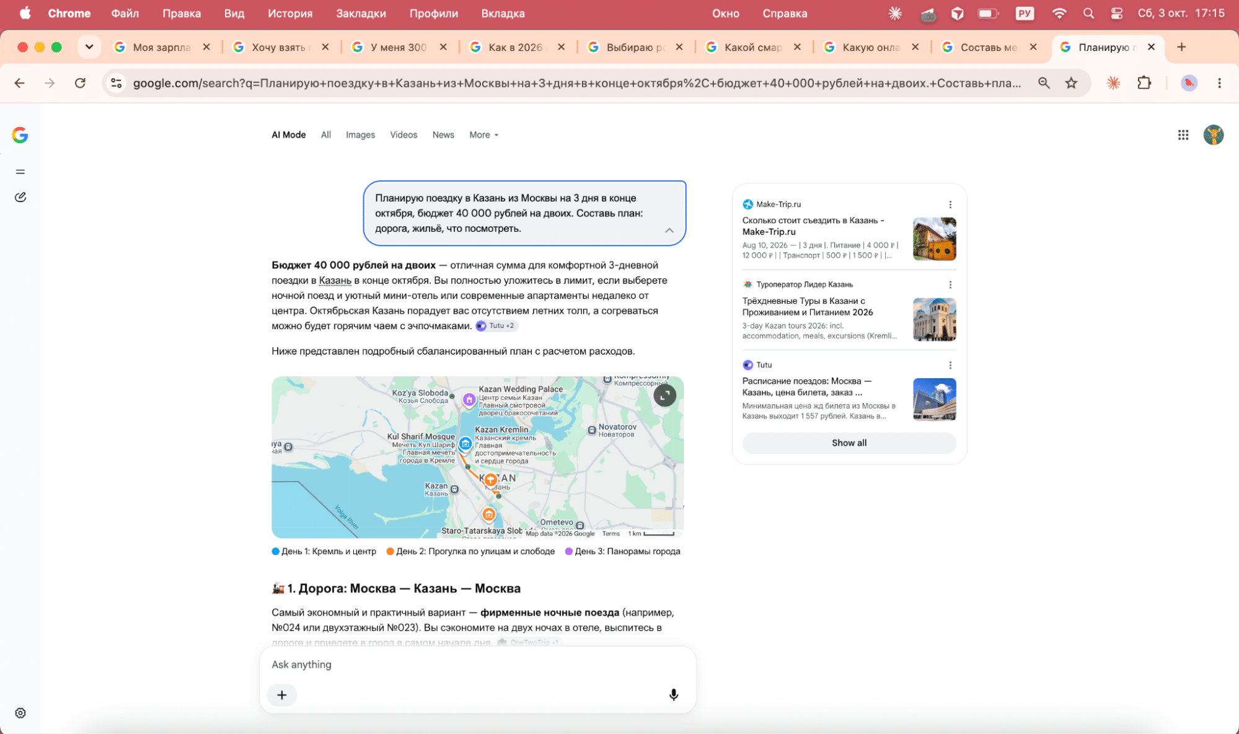
Task: Start a new AI Mode chat icon
Action: 20,197
